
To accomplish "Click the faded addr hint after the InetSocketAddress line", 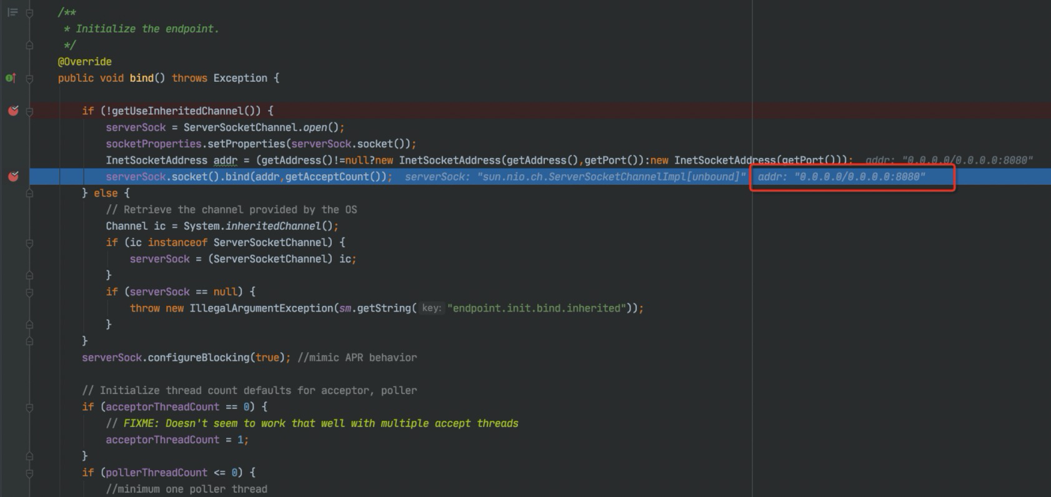I will (x=949, y=160).
